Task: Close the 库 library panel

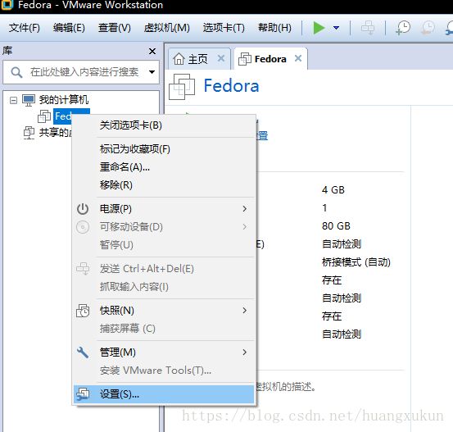Action: (x=152, y=52)
